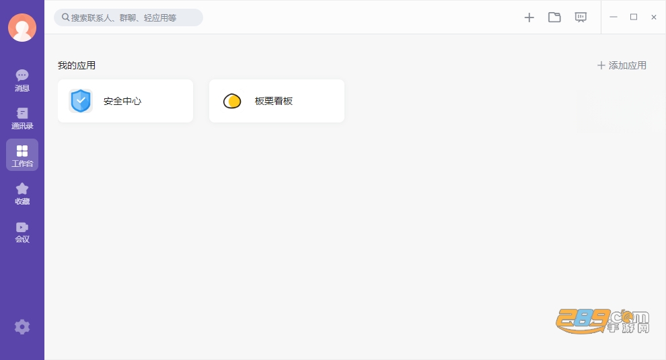
Task: Click the user profile avatar
Action: (22, 28)
